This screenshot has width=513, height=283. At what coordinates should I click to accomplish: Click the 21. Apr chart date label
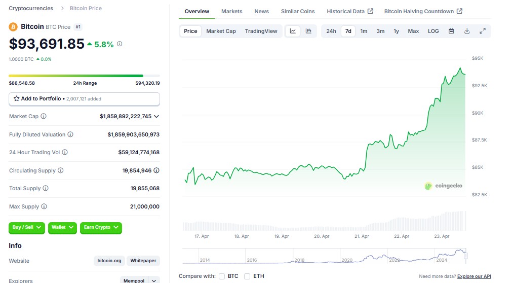pyautogui.click(x=362, y=236)
